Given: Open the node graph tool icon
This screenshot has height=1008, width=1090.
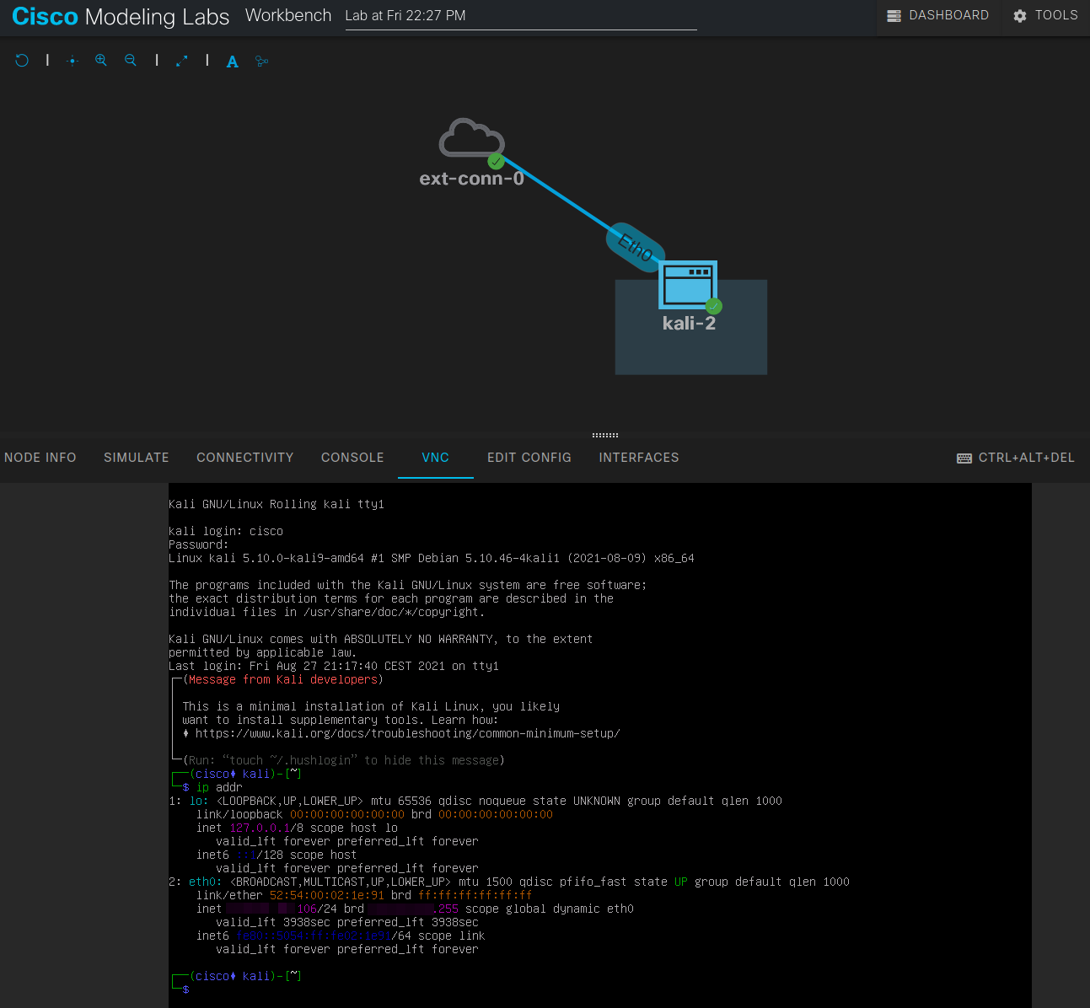Looking at the screenshot, I should pos(261,61).
